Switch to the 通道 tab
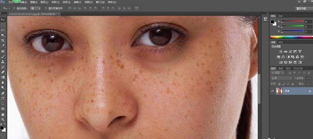 pyautogui.click(x=281, y=68)
